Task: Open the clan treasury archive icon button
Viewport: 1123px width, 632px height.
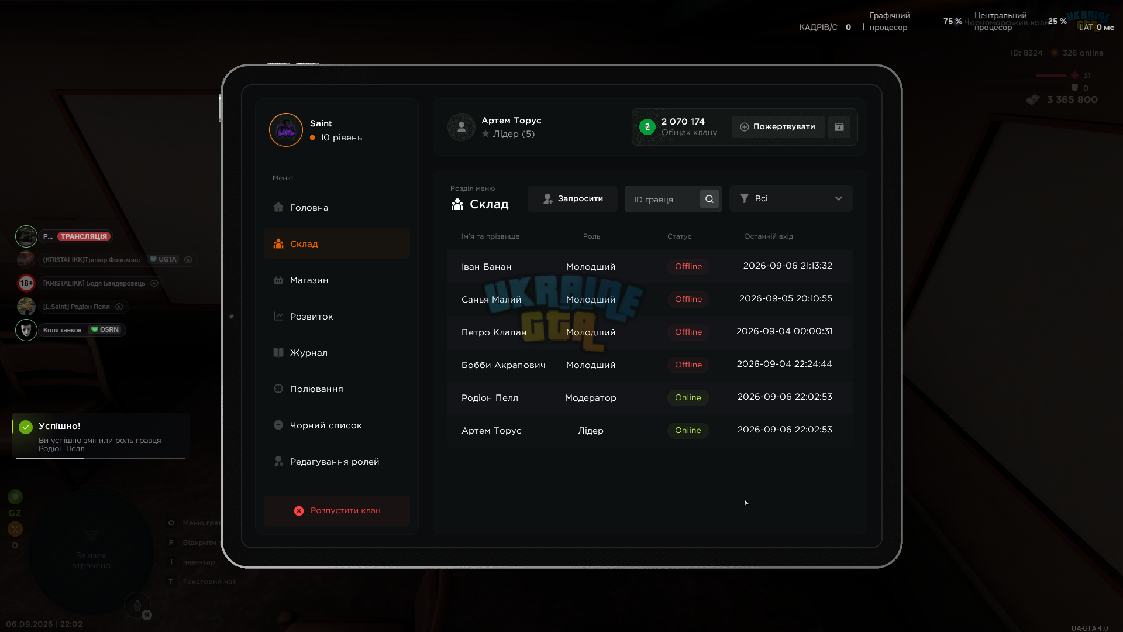Action: coord(839,127)
